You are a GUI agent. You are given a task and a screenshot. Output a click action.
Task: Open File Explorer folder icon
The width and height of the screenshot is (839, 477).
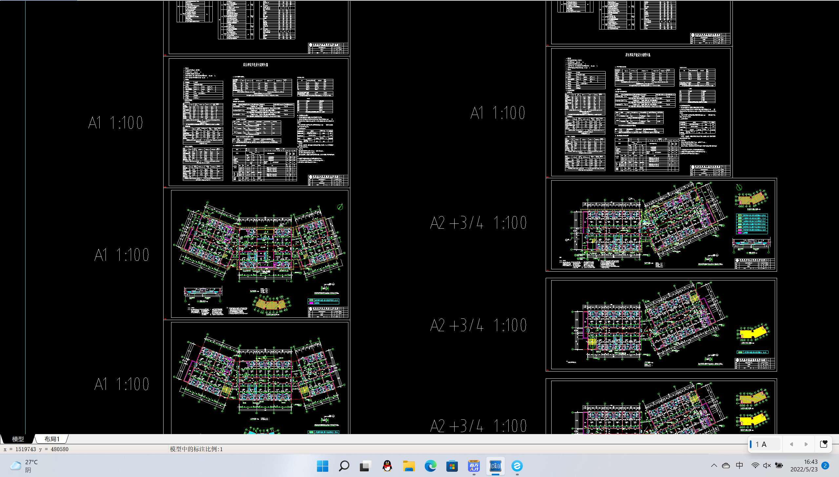409,466
